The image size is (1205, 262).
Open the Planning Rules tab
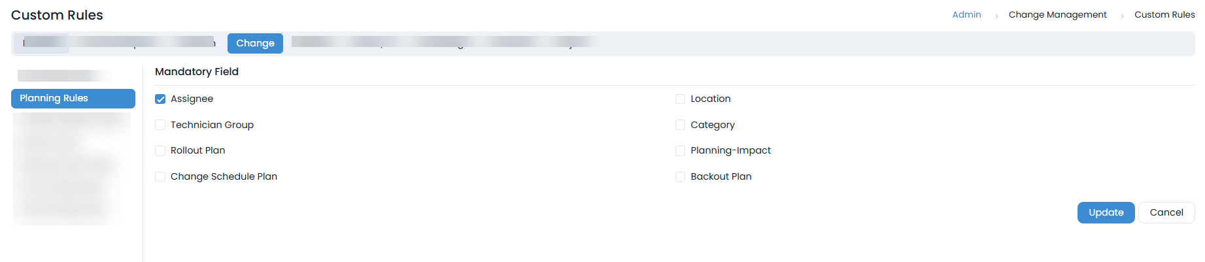click(x=73, y=99)
